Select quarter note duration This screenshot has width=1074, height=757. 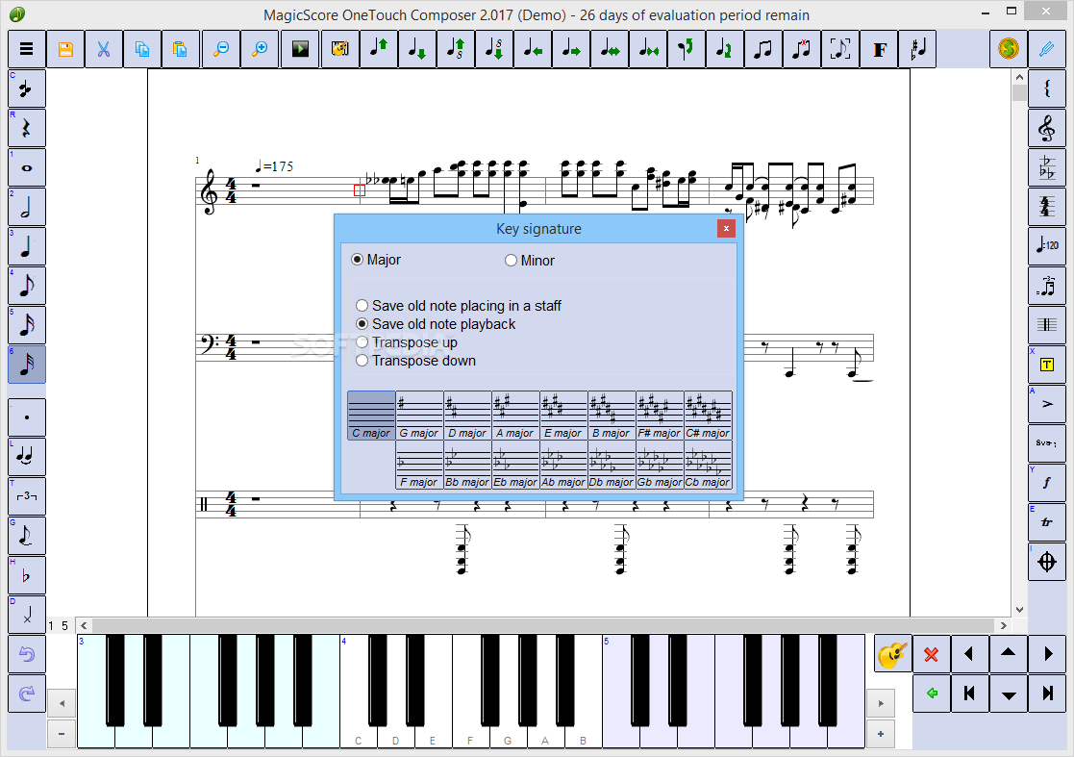(27, 246)
